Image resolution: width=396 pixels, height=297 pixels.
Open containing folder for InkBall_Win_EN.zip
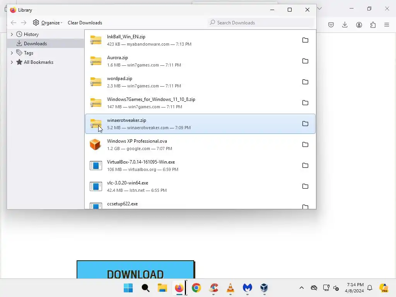tap(305, 40)
